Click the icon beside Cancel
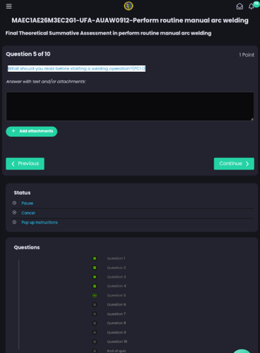The image size is (260, 353). click(14, 213)
